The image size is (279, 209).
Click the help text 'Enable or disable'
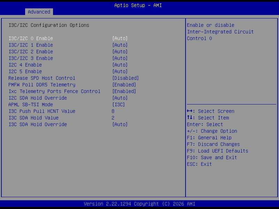(211, 25)
